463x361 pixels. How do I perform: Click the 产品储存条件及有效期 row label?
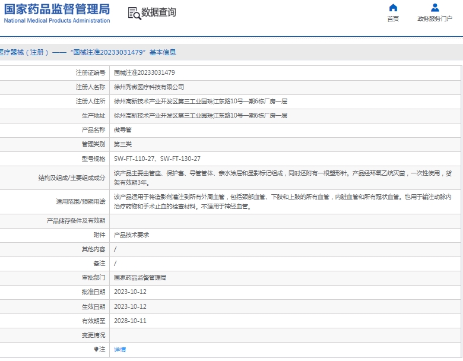76,221
